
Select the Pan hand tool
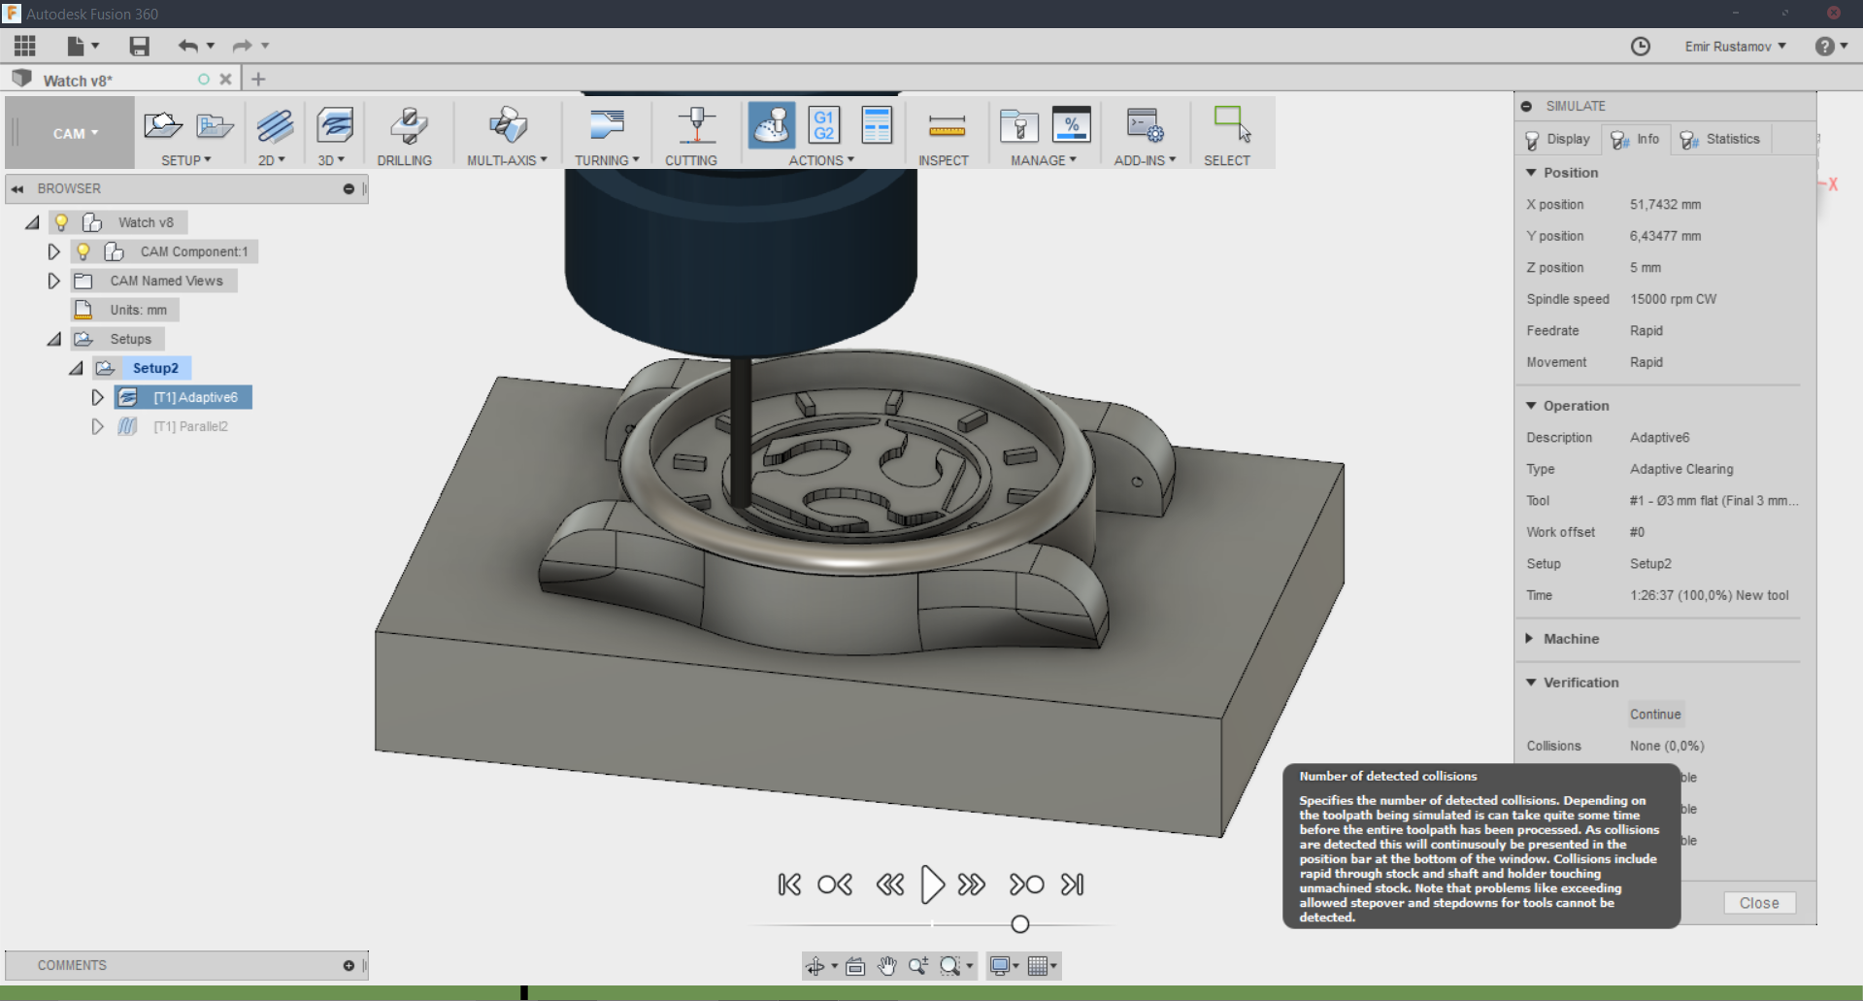886,965
